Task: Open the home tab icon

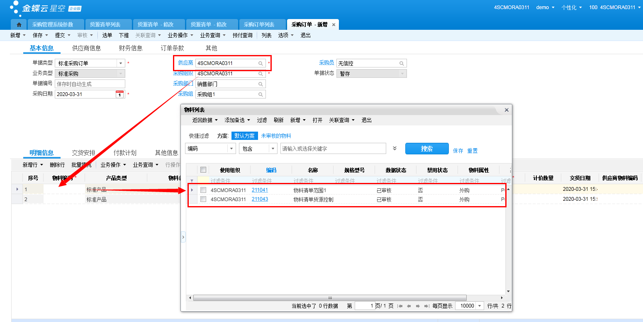Action: 19,25
